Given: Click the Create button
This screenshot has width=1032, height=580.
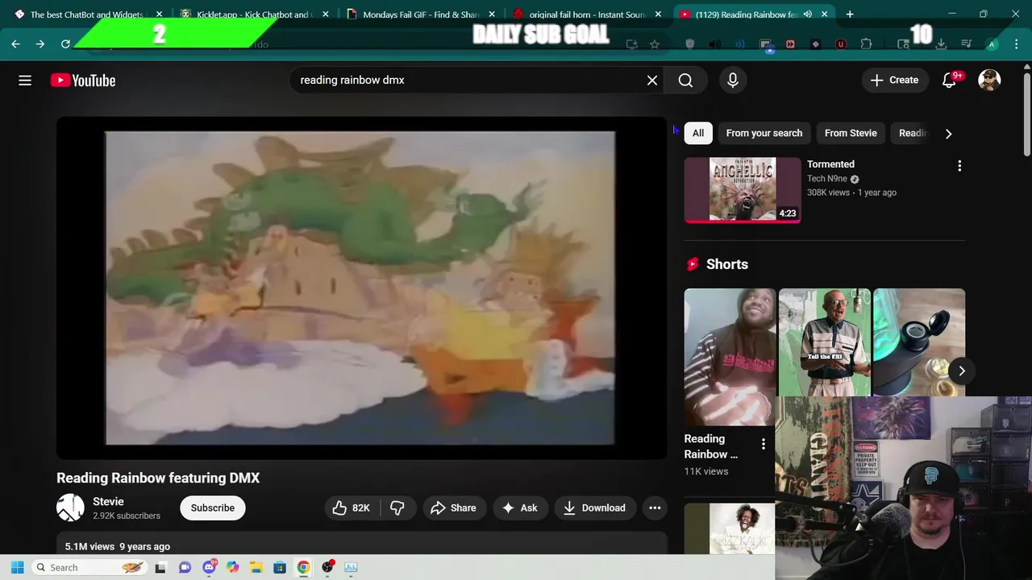Looking at the screenshot, I should click(894, 80).
